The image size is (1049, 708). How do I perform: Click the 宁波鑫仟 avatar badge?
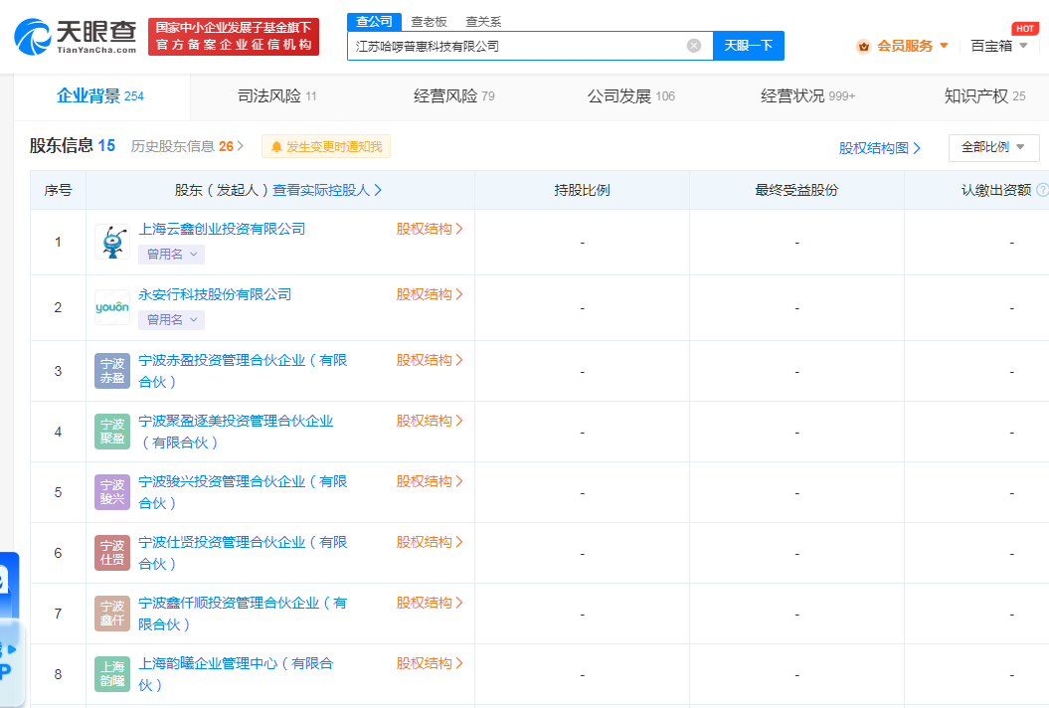[x=112, y=614]
